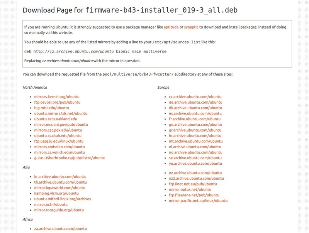Select the nz.archive.ubuntu.com/ubuntu mirror
The image size is (309, 233).
tap(195, 173)
